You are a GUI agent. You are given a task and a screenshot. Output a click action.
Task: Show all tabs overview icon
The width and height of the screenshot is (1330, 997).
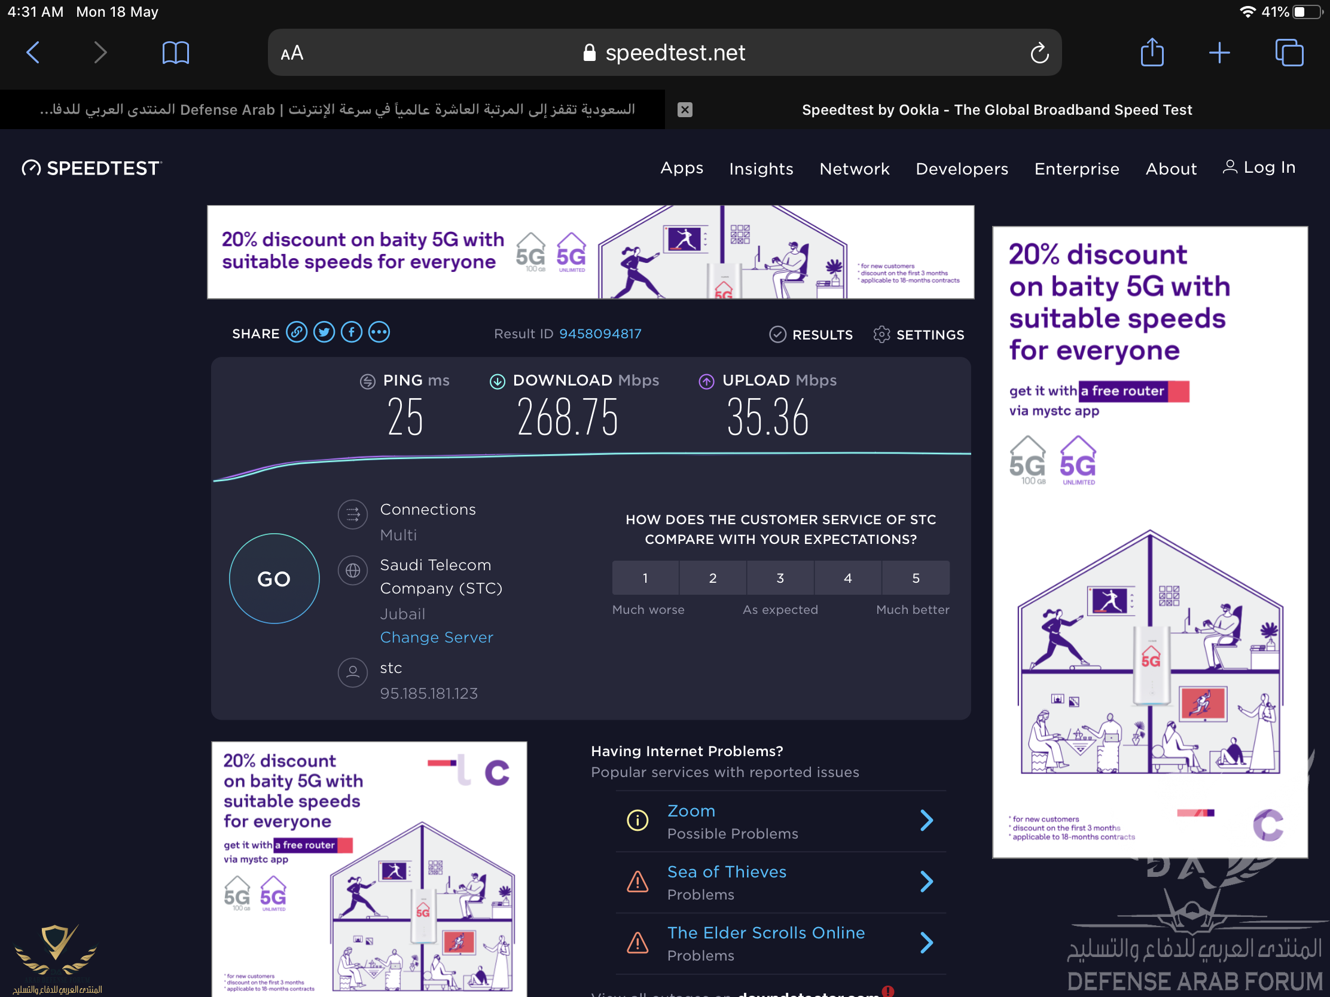[1289, 52]
